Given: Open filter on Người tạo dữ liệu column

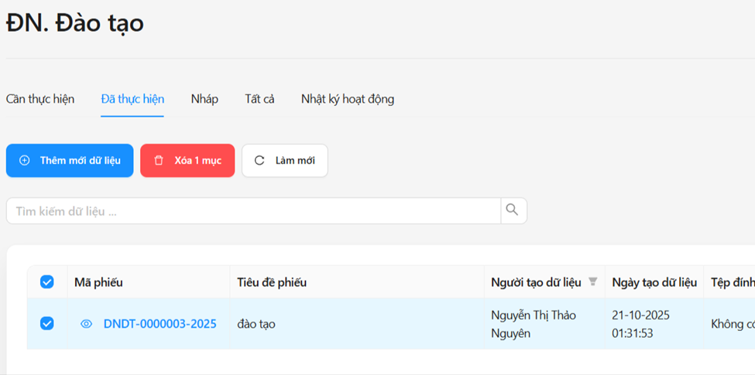Looking at the screenshot, I should click(593, 282).
